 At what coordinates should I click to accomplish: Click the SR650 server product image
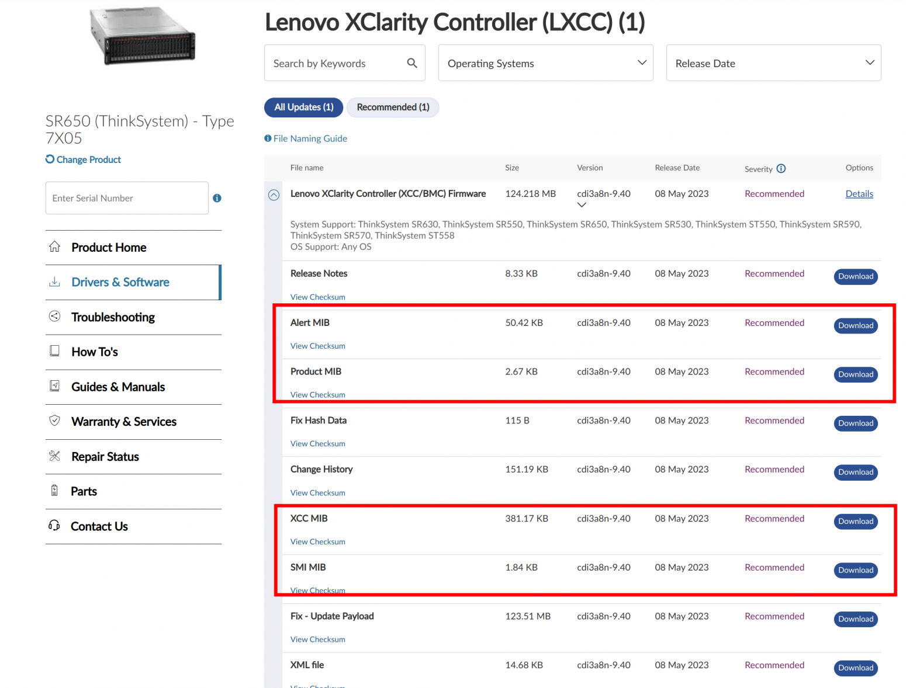pyautogui.click(x=143, y=35)
